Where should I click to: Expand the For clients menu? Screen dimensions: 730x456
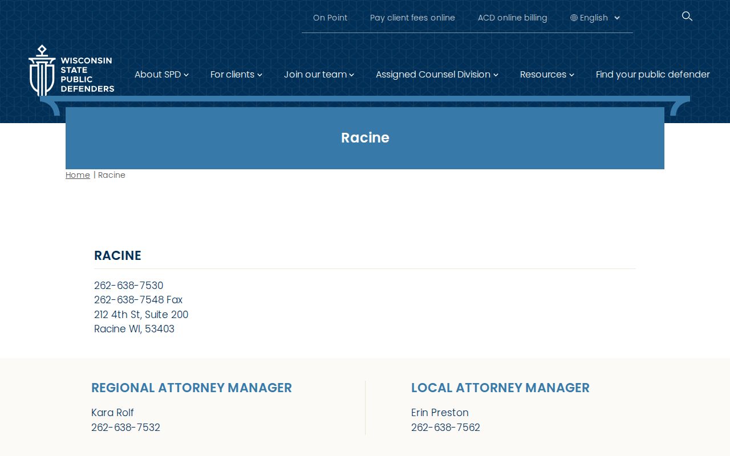[236, 74]
